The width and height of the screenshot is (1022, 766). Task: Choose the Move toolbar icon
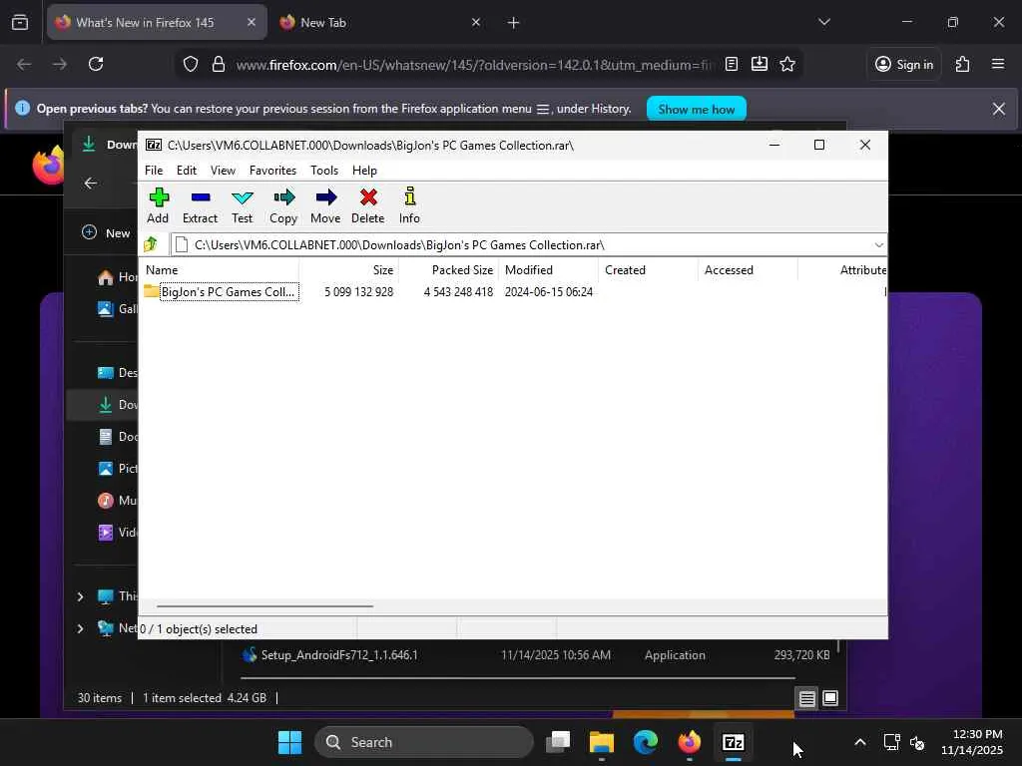325,205
